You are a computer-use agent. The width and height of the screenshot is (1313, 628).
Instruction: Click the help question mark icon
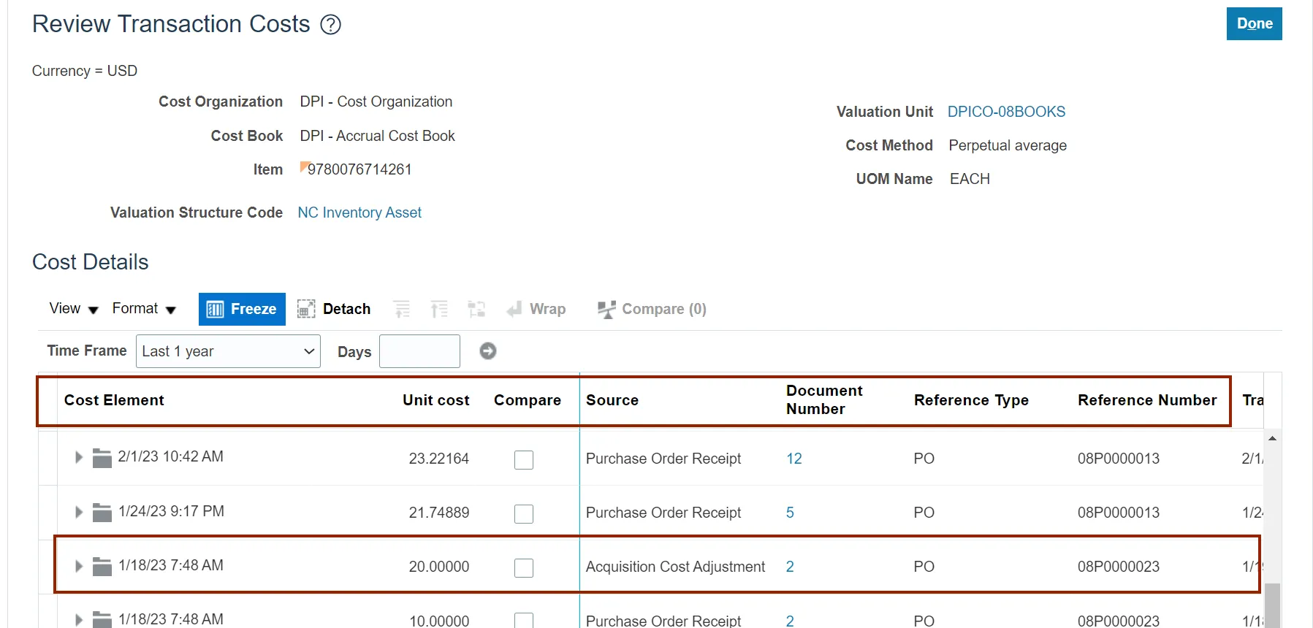coord(331,25)
